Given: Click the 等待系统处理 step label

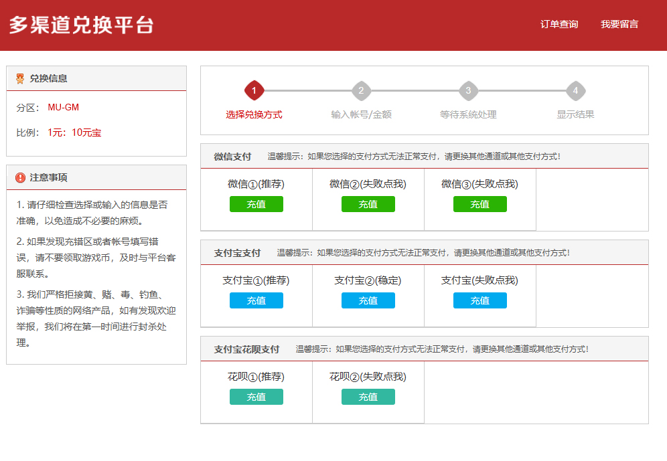Looking at the screenshot, I should [x=468, y=114].
